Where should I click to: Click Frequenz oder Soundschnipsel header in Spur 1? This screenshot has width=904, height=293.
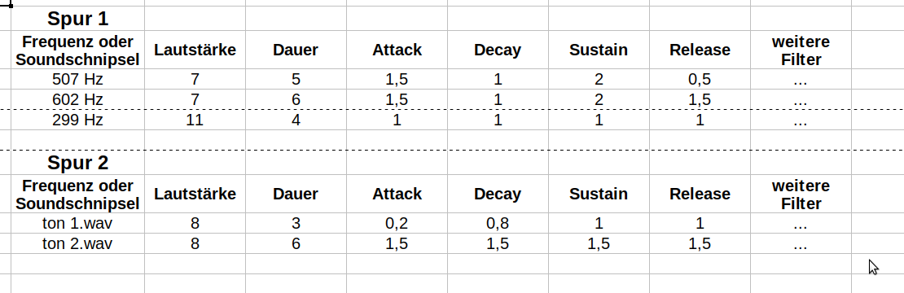point(78,50)
